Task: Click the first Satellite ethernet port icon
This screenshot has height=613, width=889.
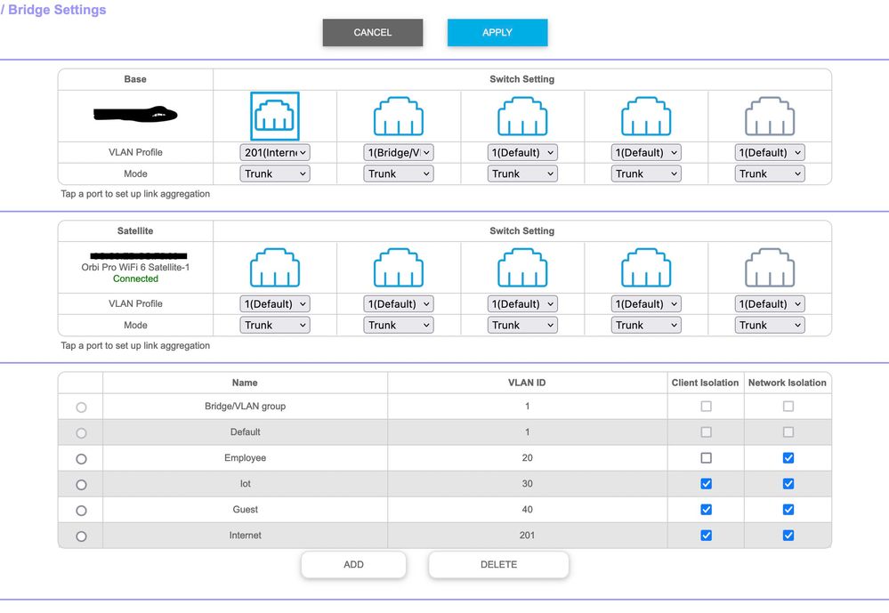Action: [x=275, y=268]
